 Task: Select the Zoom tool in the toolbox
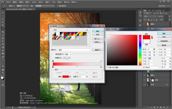pos(3,73)
